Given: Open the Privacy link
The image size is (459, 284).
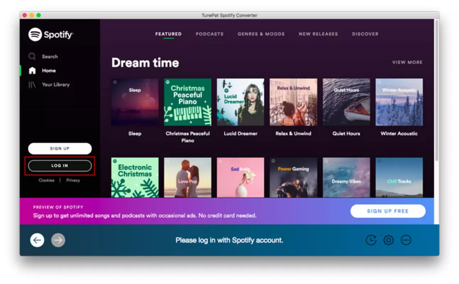Looking at the screenshot, I should (73, 180).
